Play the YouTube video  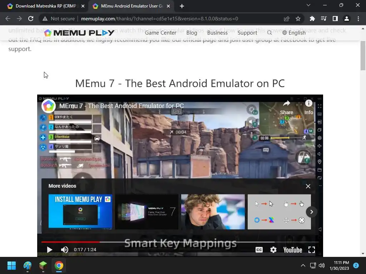49,250
